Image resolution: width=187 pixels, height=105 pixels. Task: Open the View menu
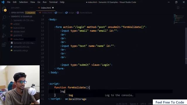tap(32, 2)
